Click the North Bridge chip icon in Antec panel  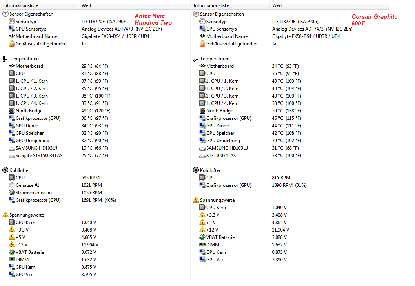(12, 111)
